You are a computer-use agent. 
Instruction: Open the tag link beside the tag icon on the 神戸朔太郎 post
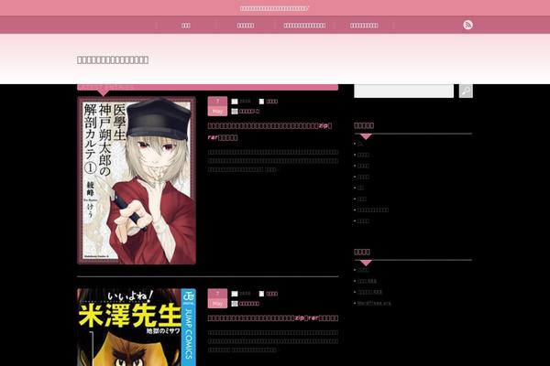click(x=249, y=111)
